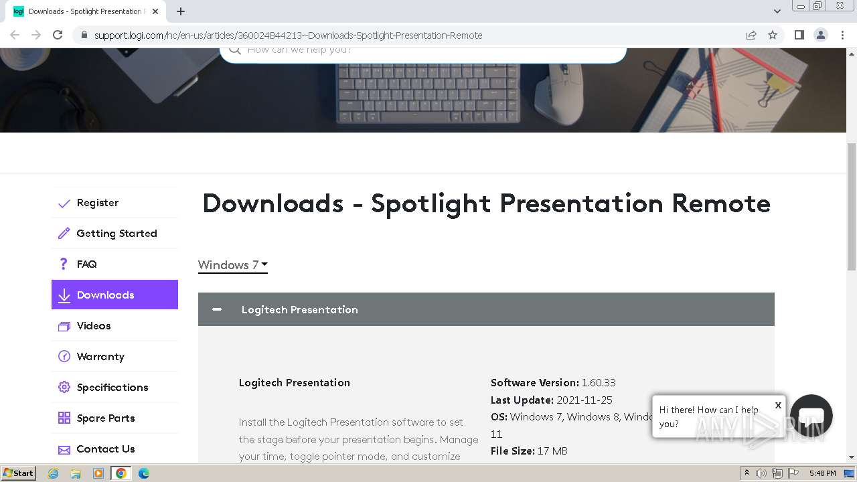
Task: Click the Specifications gear icon
Action: pyautogui.click(x=64, y=388)
